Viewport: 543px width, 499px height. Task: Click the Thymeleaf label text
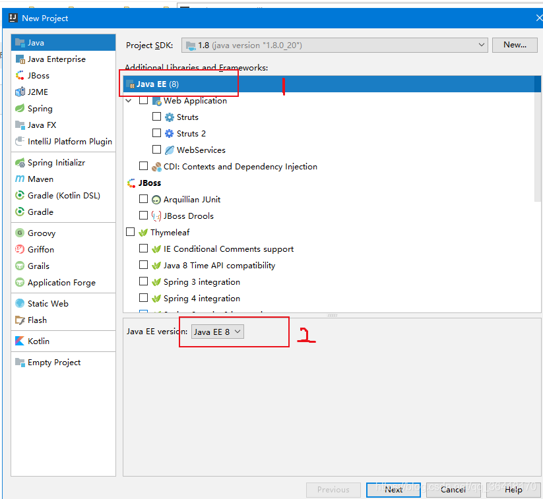pyautogui.click(x=170, y=233)
